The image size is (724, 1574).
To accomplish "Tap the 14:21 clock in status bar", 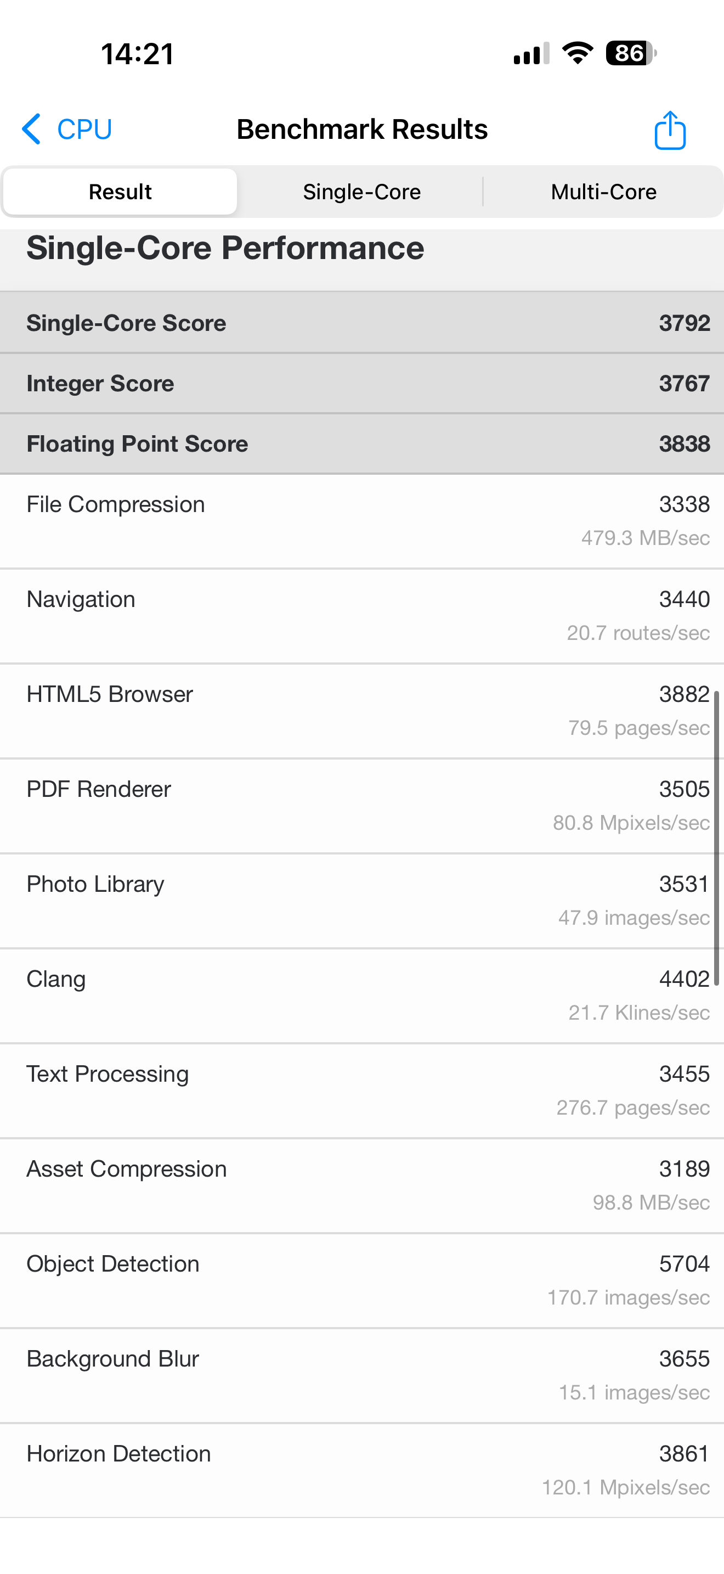I will click(137, 54).
